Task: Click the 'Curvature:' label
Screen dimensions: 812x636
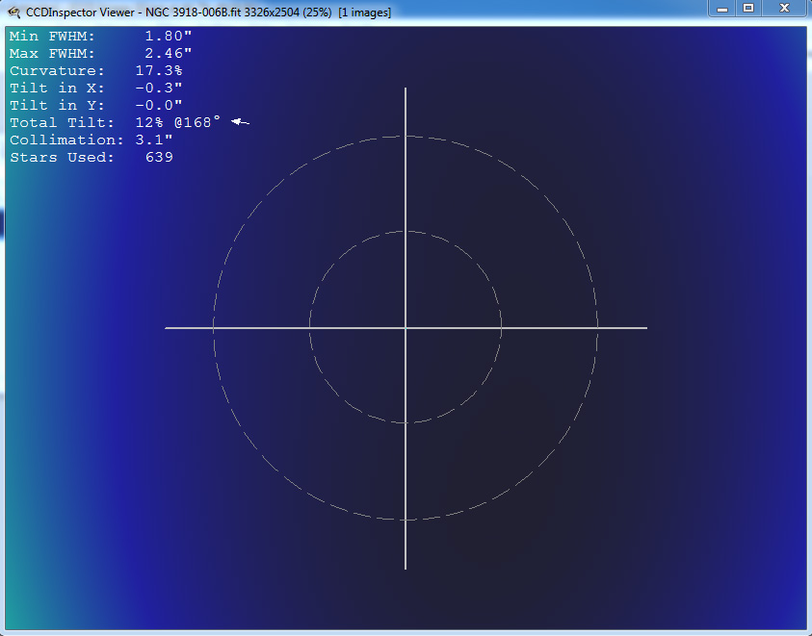Action: 57,71
